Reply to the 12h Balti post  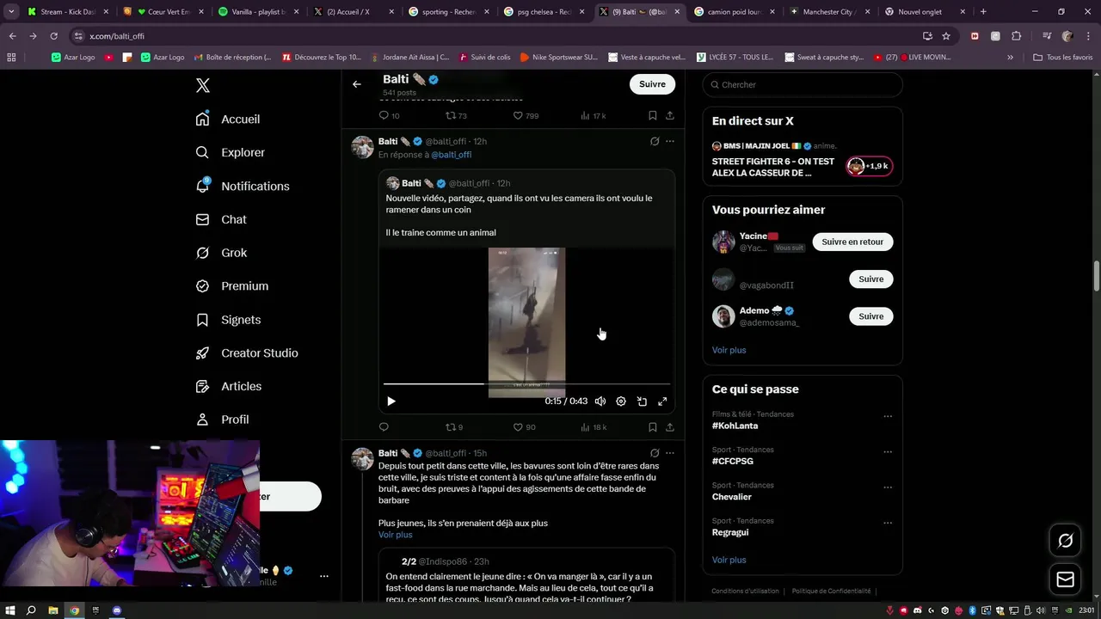pyautogui.click(x=384, y=427)
